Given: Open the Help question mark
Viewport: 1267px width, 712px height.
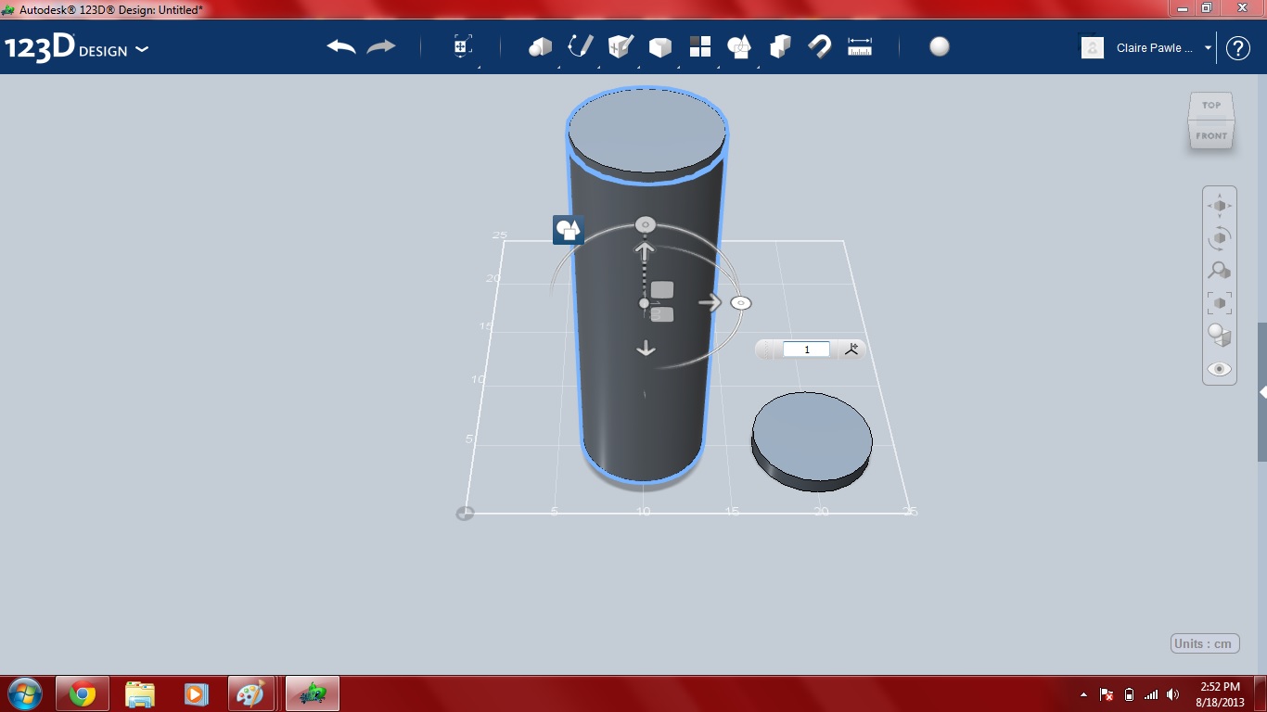Looking at the screenshot, I should [1238, 48].
